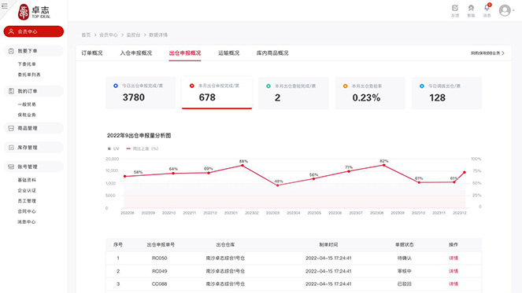Screen dimensions: 522x293
Task: Click the 82% data point on chart
Action: [384, 165]
